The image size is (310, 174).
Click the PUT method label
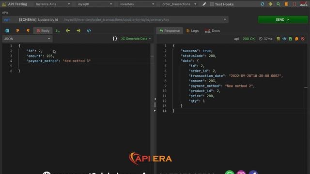pos(7,20)
